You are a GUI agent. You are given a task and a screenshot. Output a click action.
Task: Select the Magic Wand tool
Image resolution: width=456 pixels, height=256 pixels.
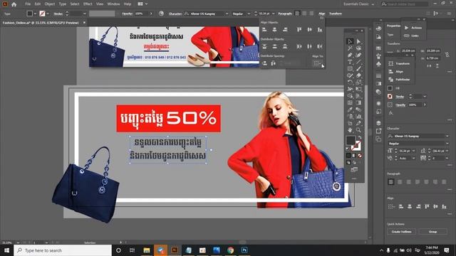(350, 48)
